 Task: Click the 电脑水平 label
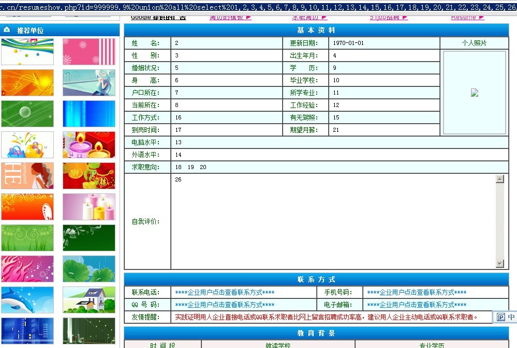pos(145,142)
